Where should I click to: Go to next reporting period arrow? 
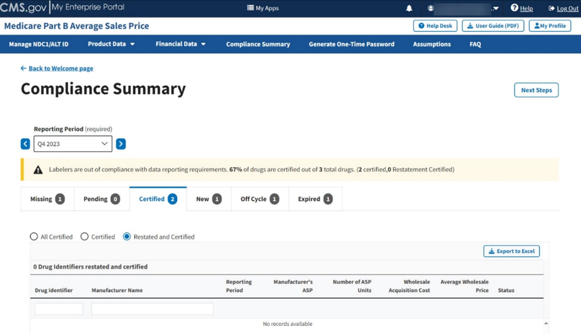(x=121, y=144)
